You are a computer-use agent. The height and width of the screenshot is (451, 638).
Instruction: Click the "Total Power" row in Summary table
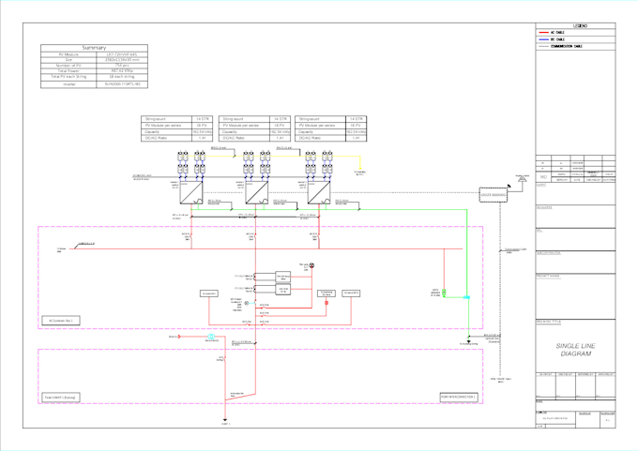(x=94, y=70)
